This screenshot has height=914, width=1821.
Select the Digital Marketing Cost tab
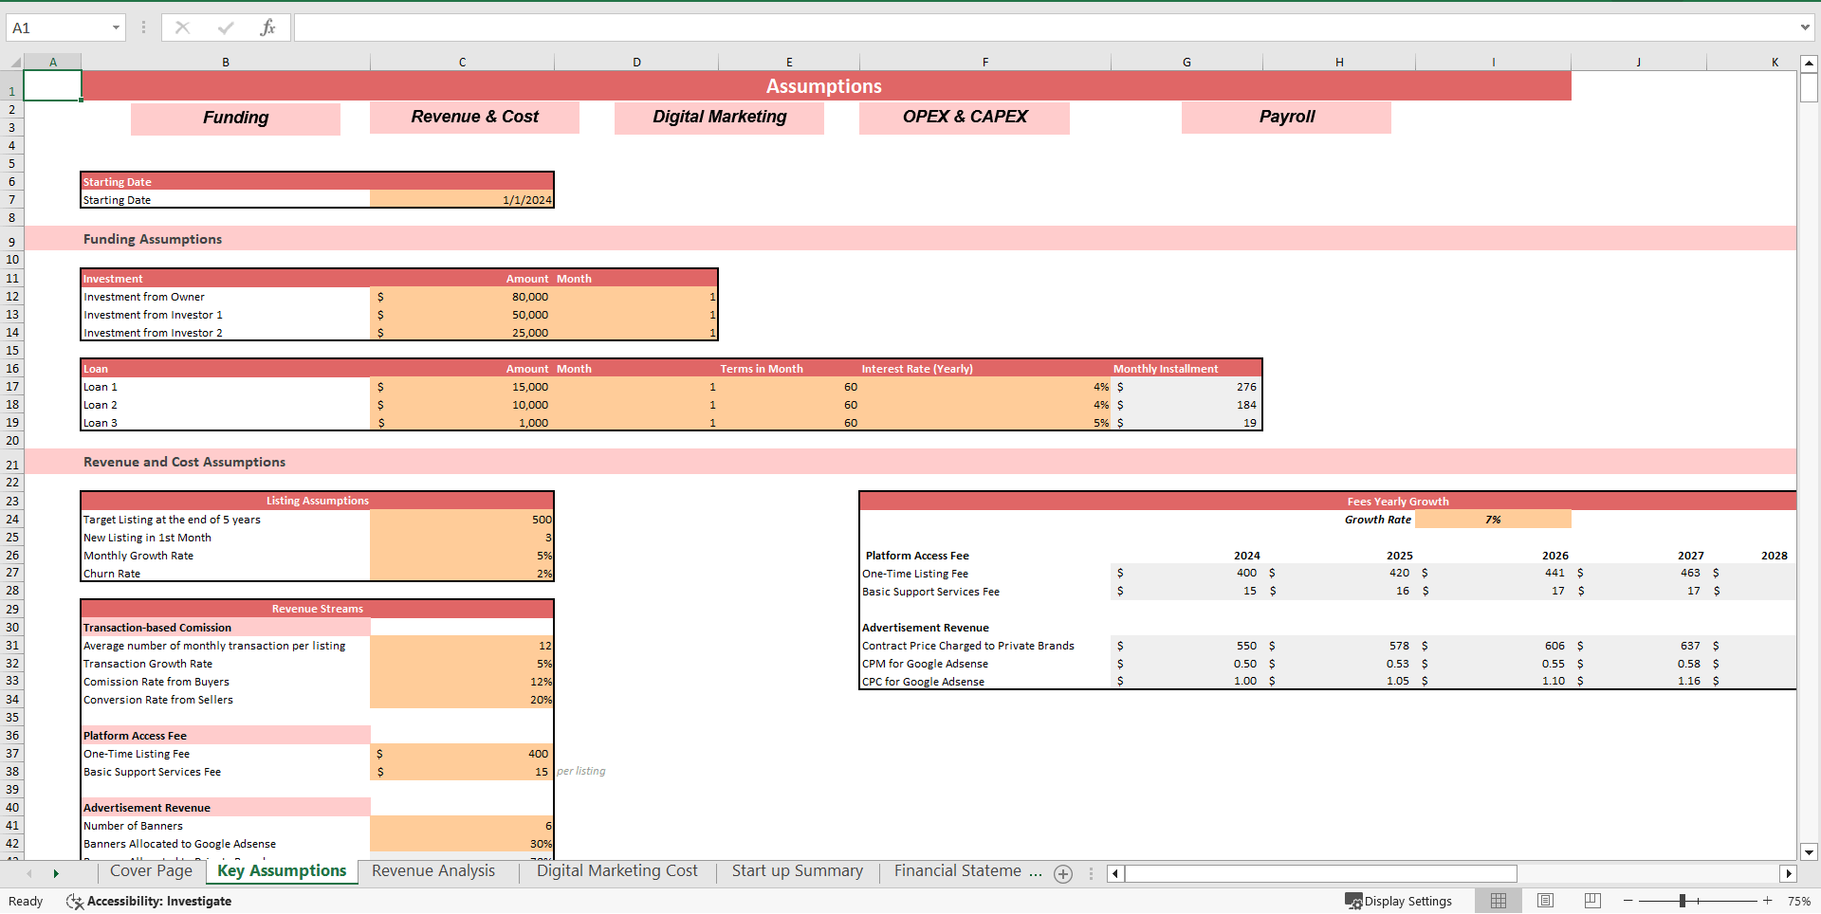(616, 870)
